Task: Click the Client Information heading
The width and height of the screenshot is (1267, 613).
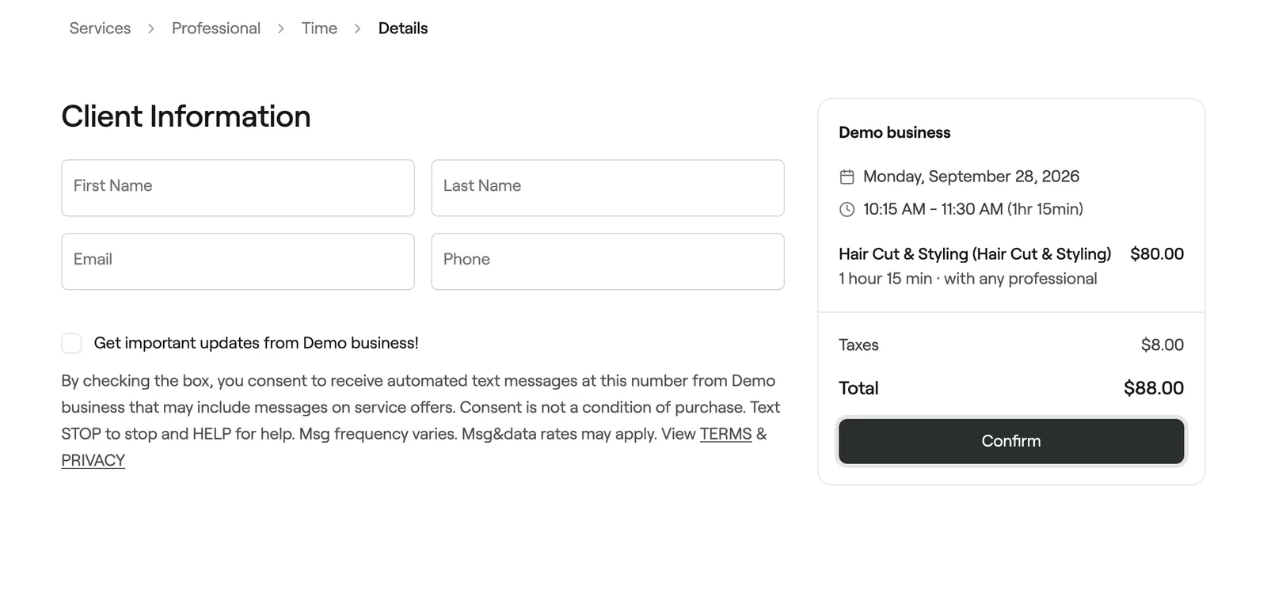Action: point(186,116)
